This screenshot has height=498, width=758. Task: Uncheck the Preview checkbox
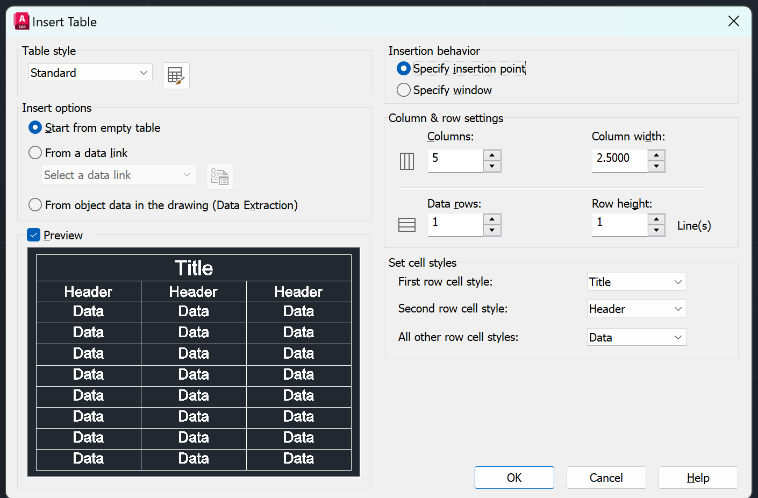point(33,235)
